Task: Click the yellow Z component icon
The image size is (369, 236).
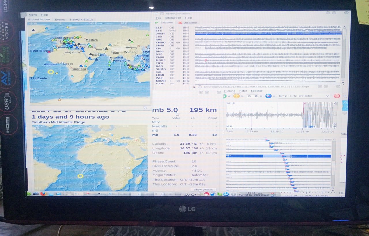Action: tap(236, 96)
